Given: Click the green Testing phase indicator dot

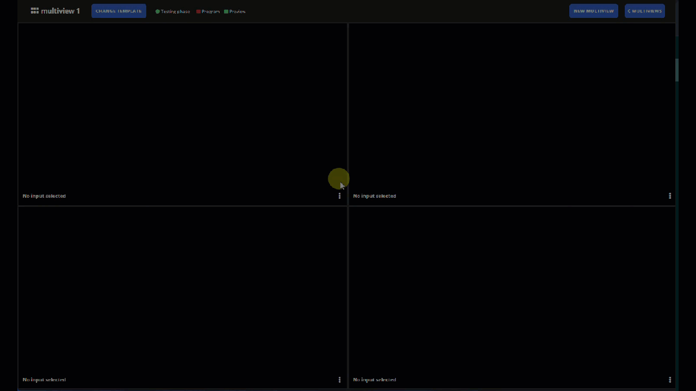Looking at the screenshot, I should click(158, 11).
